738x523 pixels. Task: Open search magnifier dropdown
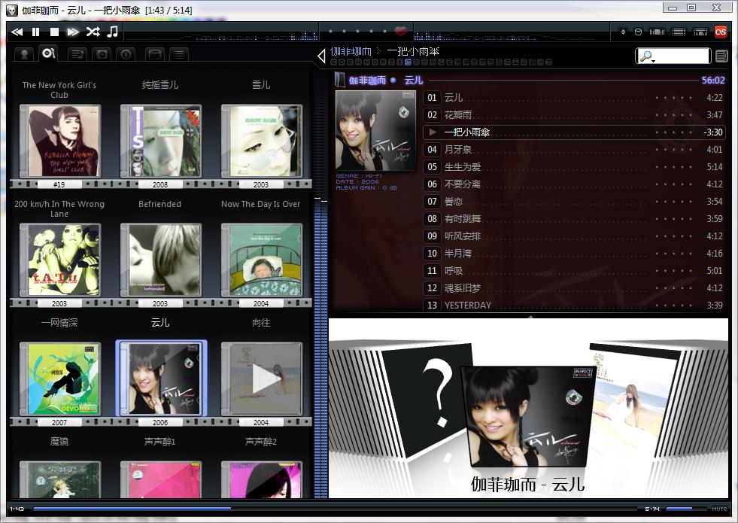pyautogui.click(x=647, y=56)
